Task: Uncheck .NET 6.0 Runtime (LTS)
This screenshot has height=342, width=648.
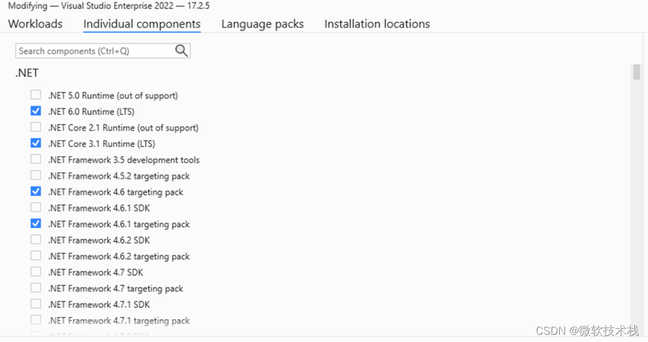Action: point(36,111)
